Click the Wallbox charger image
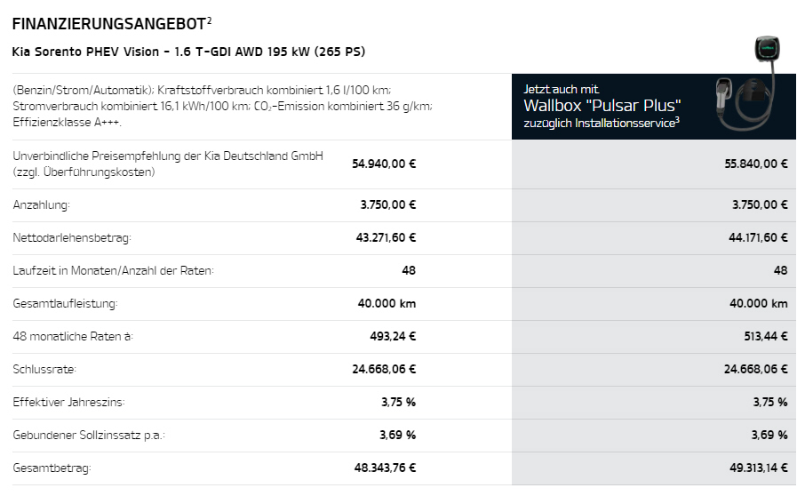The height and width of the screenshot is (496, 805). [x=747, y=84]
